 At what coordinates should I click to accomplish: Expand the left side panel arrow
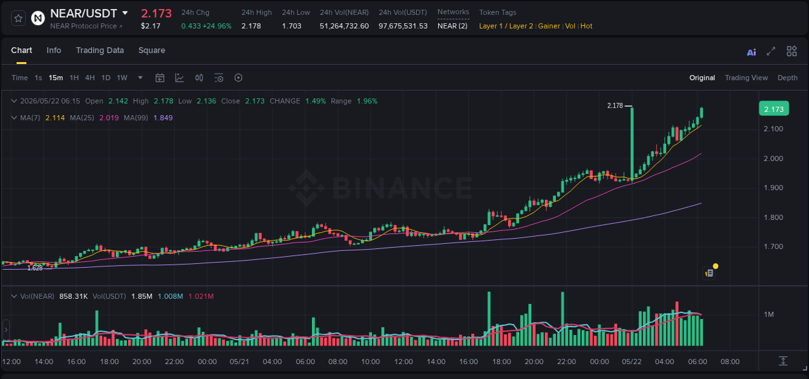point(5,330)
